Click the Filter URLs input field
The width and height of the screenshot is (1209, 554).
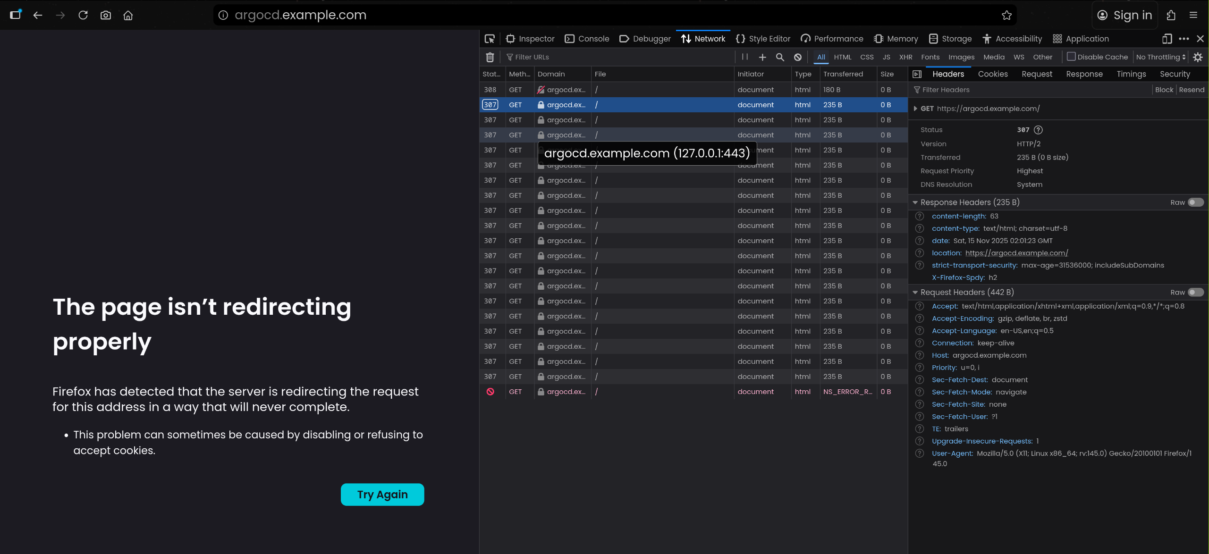[x=614, y=57]
